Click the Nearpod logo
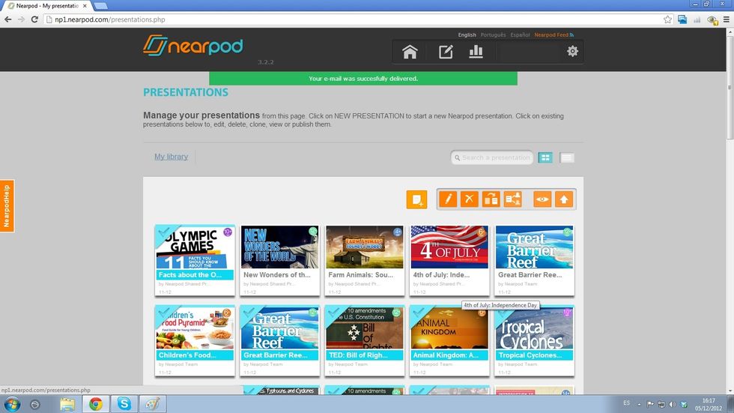This screenshot has height=413, width=734. [193, 46]
